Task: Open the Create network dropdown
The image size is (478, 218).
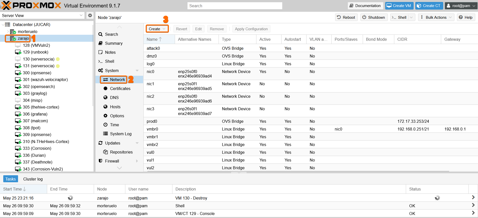Action: 157,29
